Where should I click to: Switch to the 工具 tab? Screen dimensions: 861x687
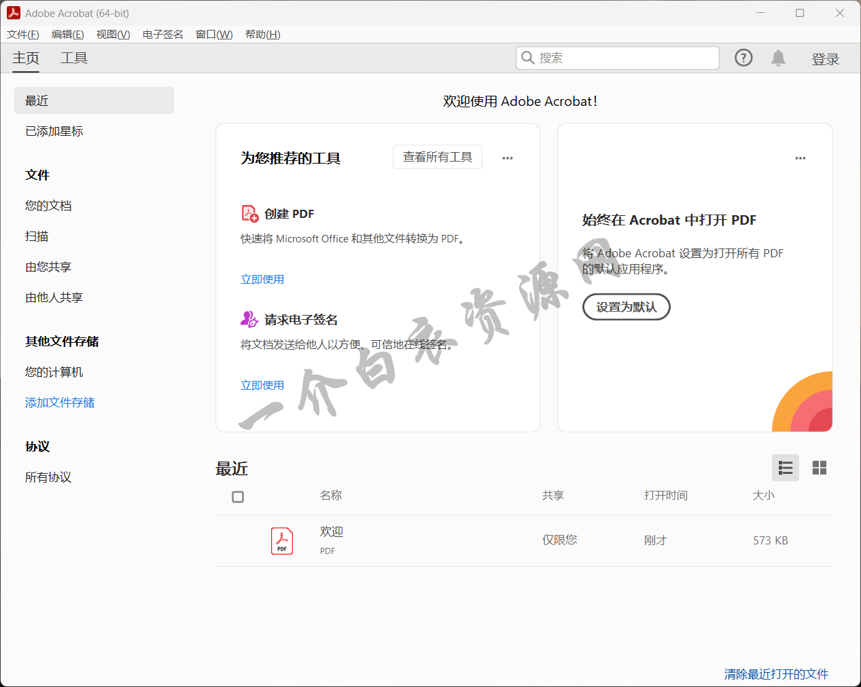[74, 58]
